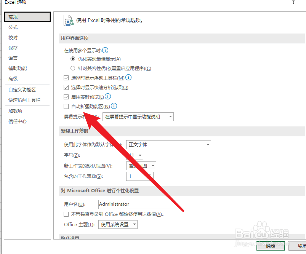Screen dimensions: 306x254
Task: Select 优化实现最佳显示 radio option
Action: coord(73,59)
